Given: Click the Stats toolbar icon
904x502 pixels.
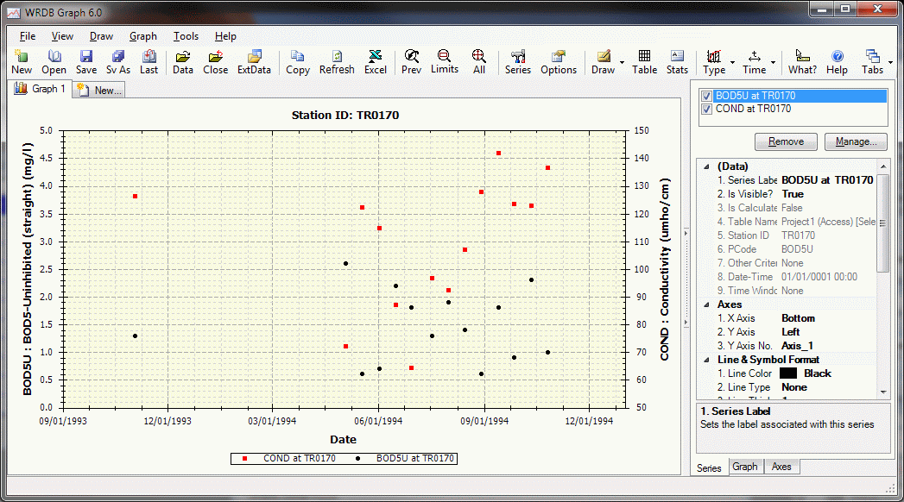Looking at the screenshot, I should coord(677,61).
